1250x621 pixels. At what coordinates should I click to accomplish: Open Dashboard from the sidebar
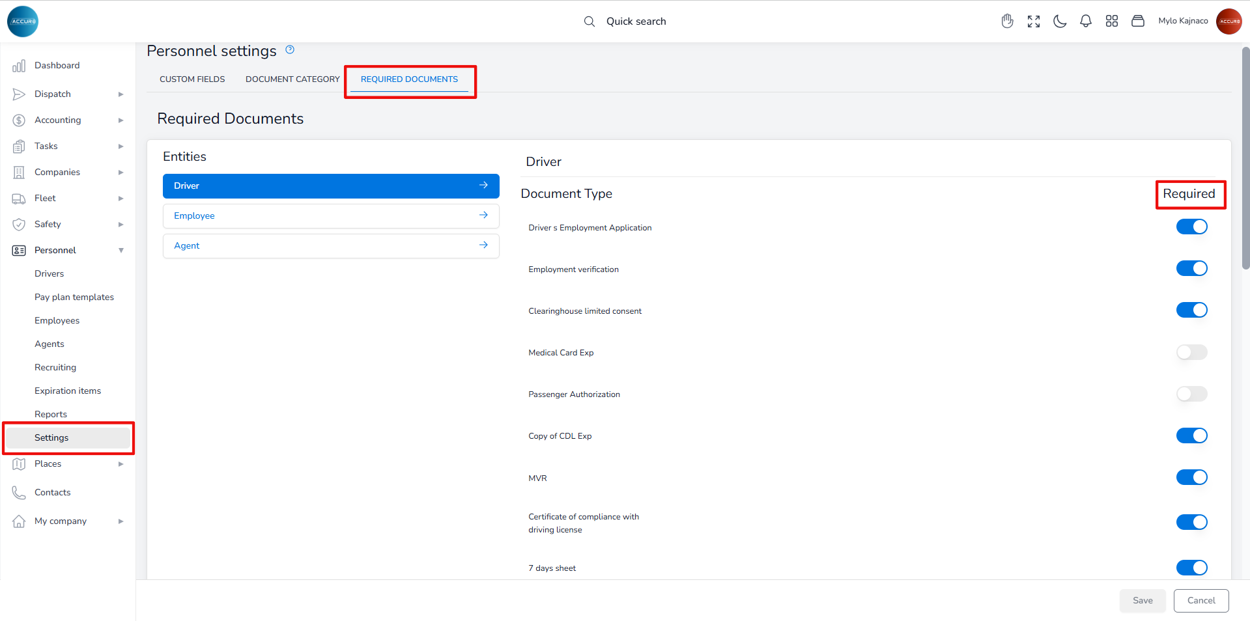click(57, 66)
